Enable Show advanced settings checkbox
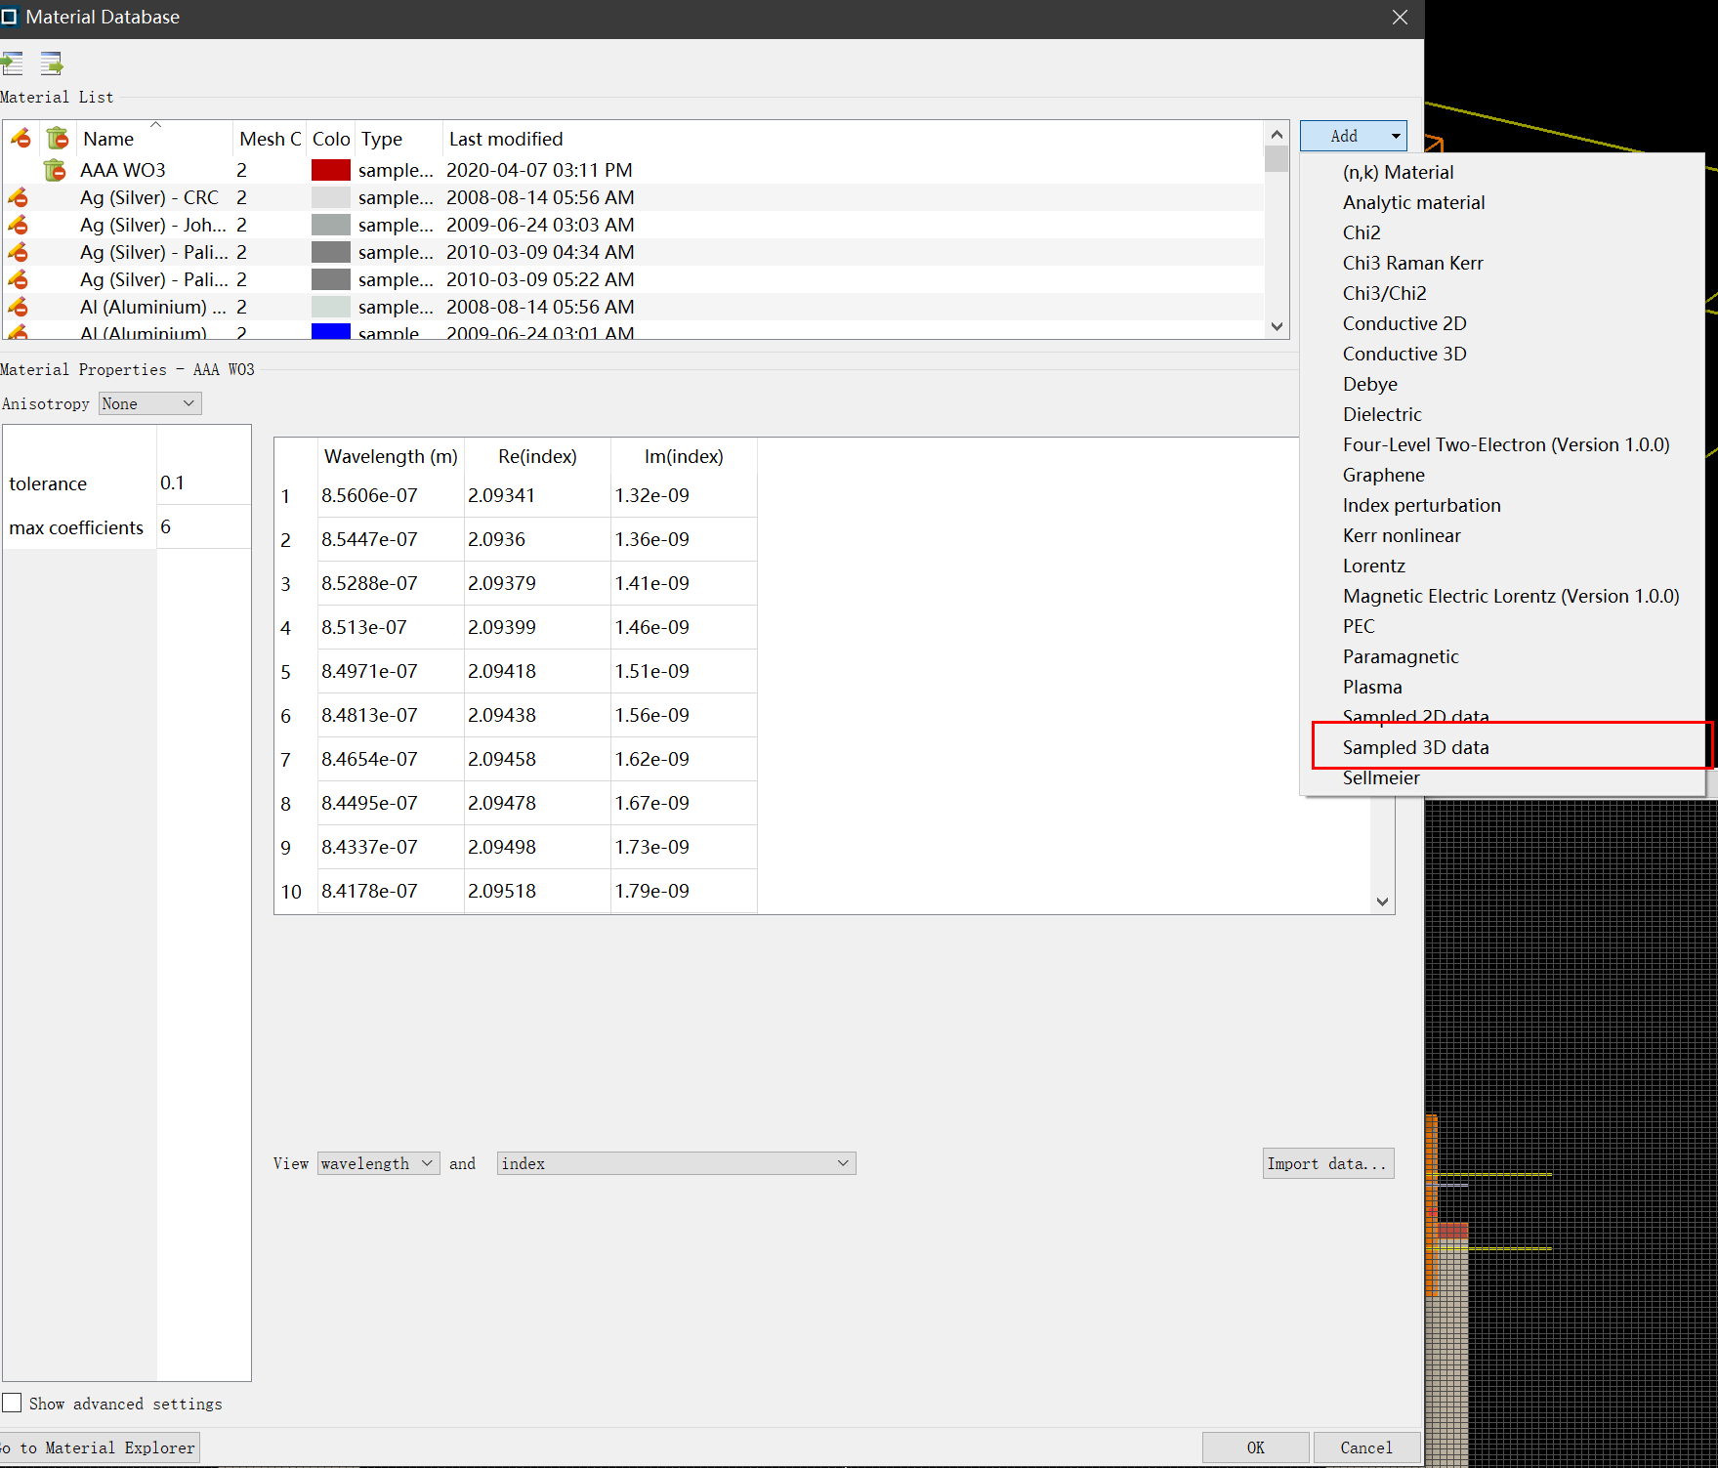This screenshot has width=1718, height=1468. pos(12,1403)
